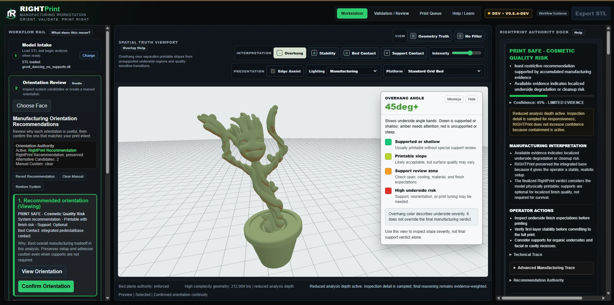The width and height of the screenshot is (614, 305).
Task: Click the Clear Manual button
Action: [x=73, y=176]
